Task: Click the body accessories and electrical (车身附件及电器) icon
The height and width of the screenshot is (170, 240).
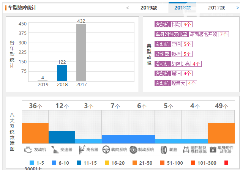Action: click(213, 150)
